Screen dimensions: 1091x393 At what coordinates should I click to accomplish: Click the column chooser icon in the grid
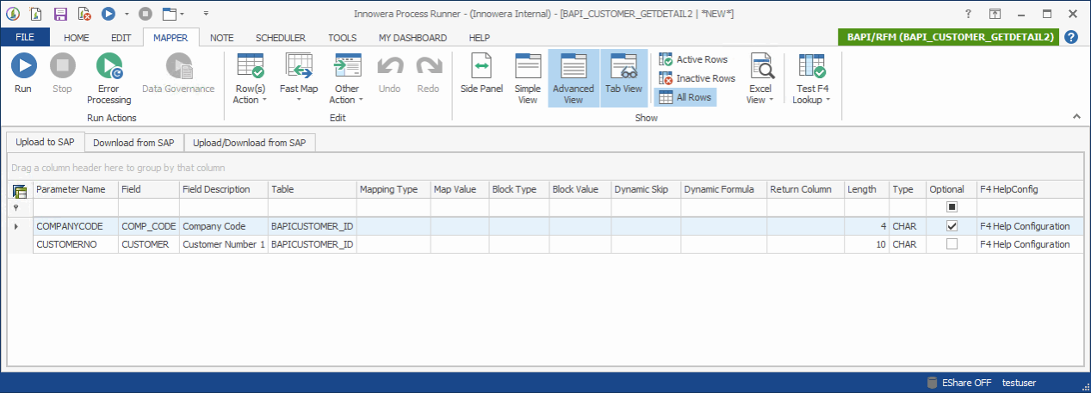click(x=20, y=190)
